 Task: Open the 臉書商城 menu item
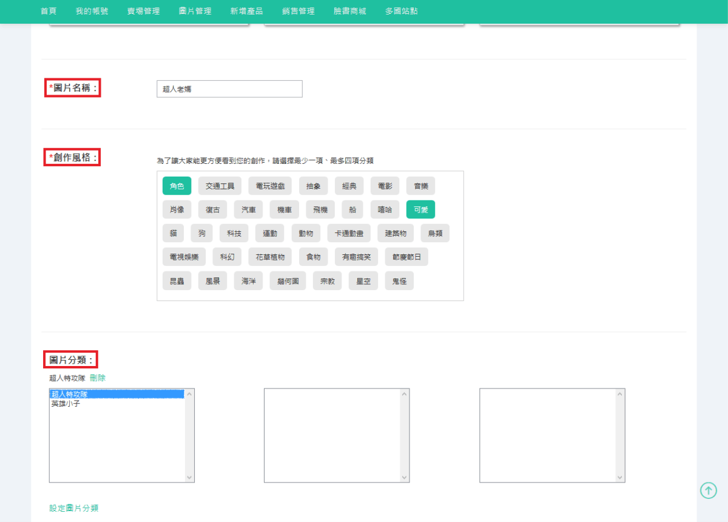[349, 11]
